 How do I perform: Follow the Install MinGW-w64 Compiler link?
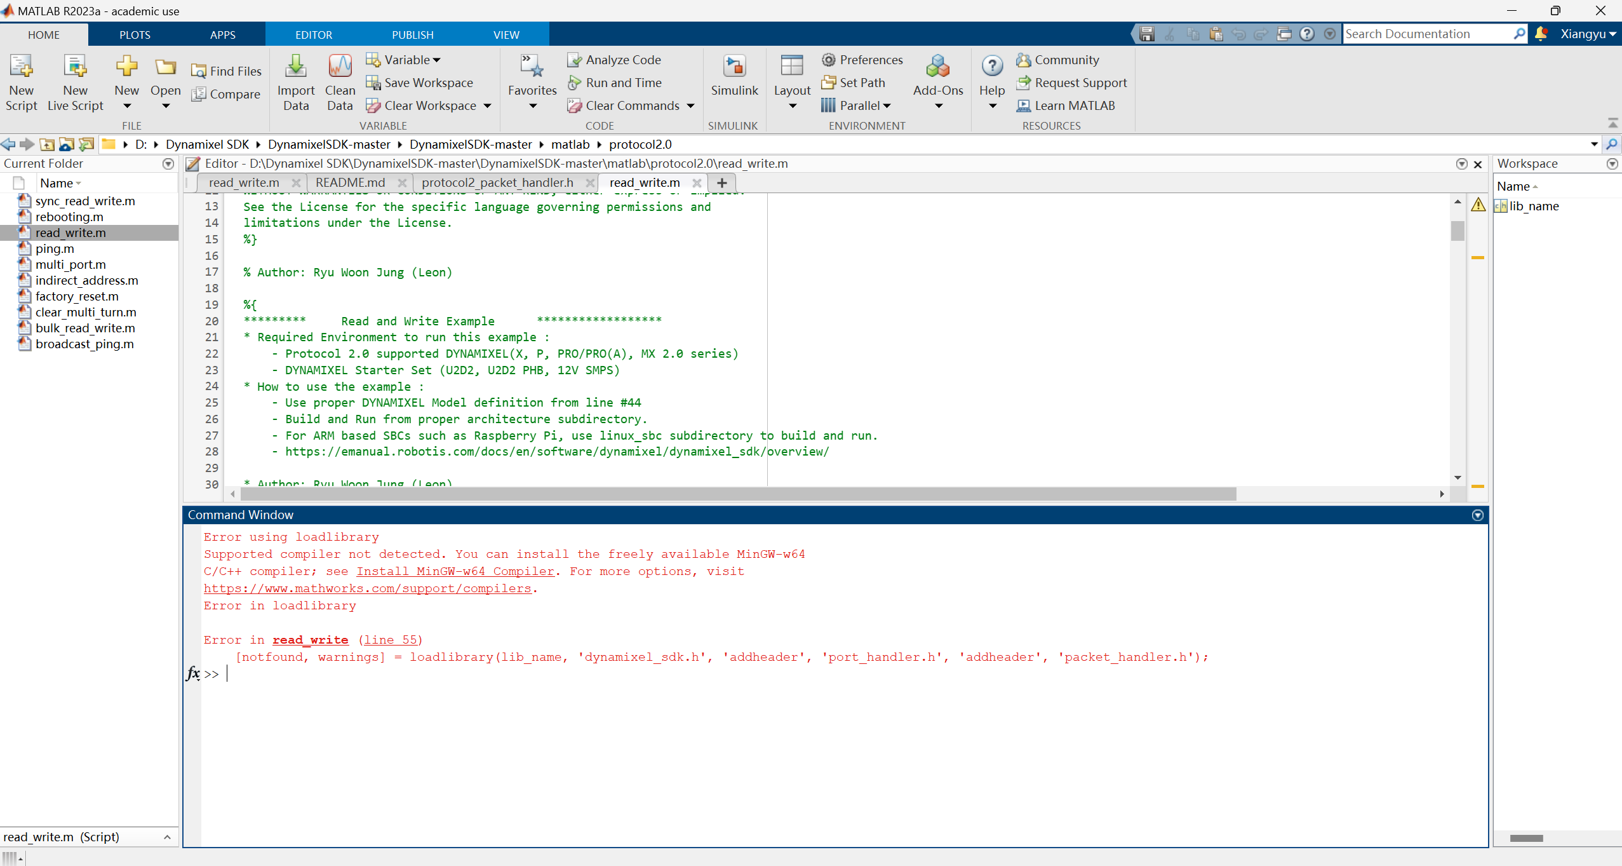[455, 571]
